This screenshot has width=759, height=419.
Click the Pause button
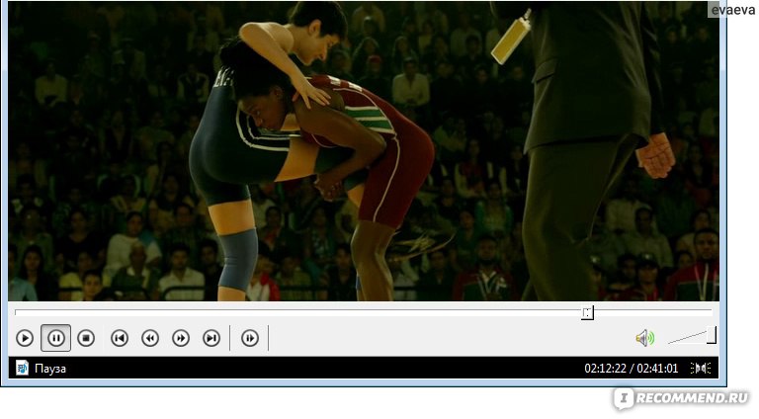coord(55,338)
